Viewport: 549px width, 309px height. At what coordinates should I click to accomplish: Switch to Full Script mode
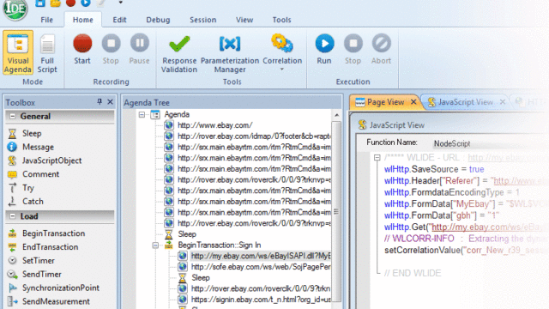(x=47, y=53)
